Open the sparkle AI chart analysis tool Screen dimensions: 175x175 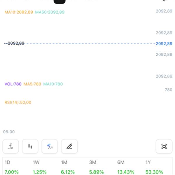pos(50,146)
